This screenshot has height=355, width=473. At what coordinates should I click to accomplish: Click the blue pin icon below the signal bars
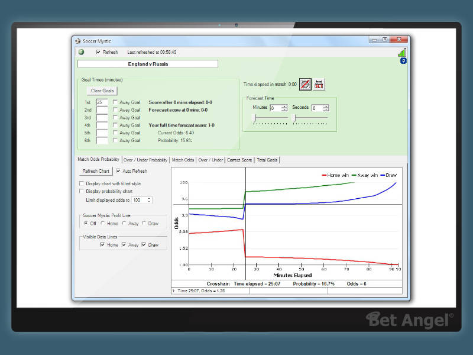coord(403,61)
